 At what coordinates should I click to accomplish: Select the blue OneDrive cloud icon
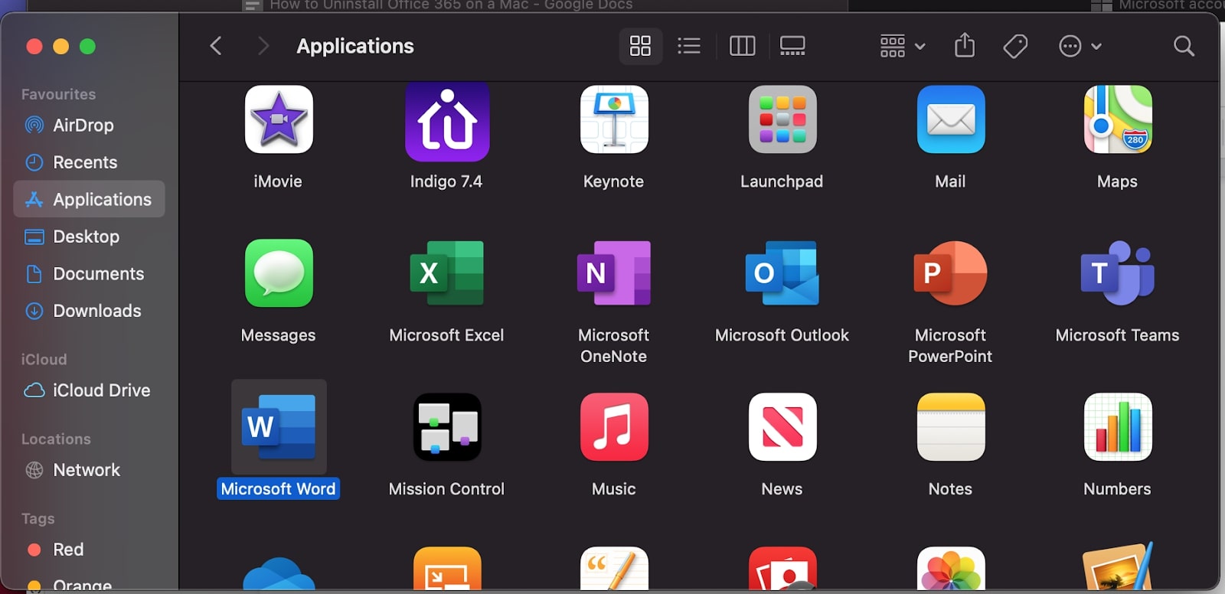click(x=279, y=574)
